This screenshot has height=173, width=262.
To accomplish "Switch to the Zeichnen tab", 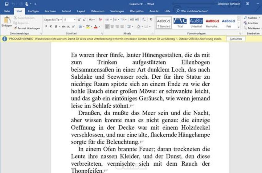I will (x=50, y=11).
